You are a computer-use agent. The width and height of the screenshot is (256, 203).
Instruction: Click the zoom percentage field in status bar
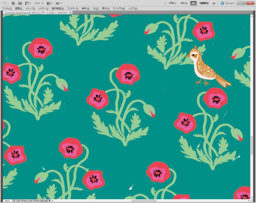coord(7,201)
